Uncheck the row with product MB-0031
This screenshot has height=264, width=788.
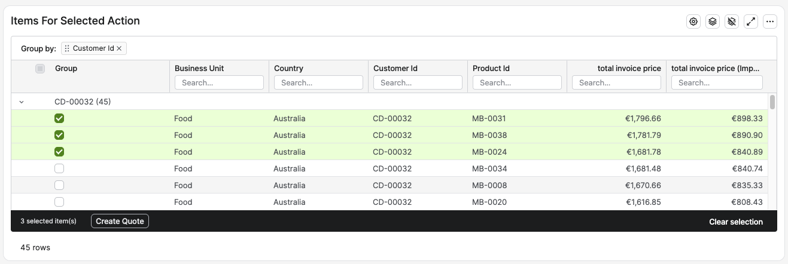(59, 118)
